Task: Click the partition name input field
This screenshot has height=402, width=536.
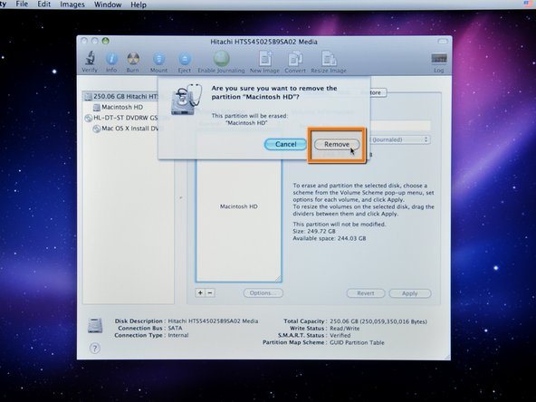Action: 400,126
